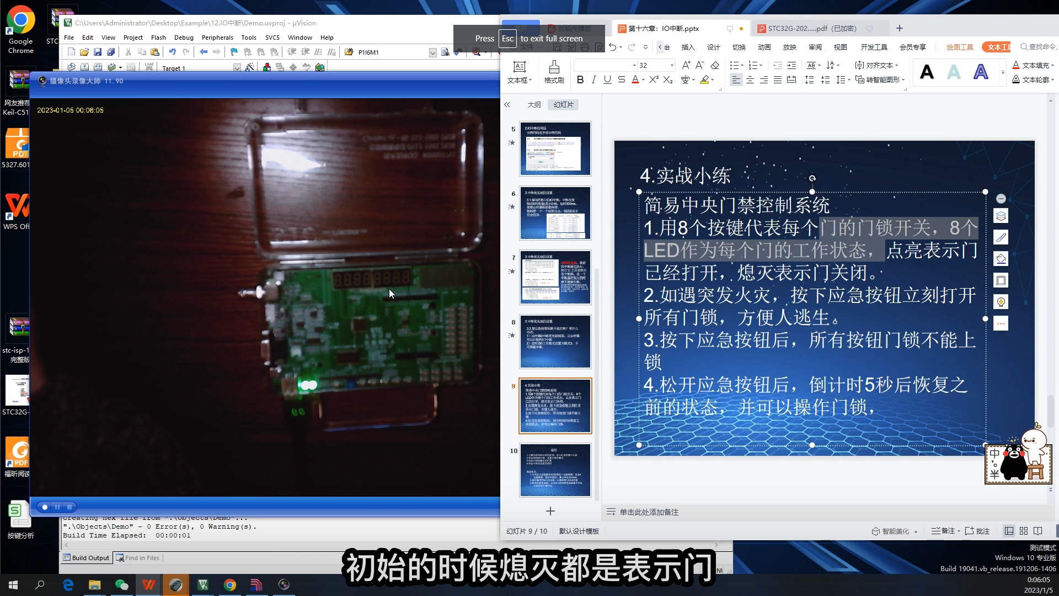This screenshot has width=1059, height=596.
Task: Click Format Painter 格式刷 button
Action: [x=554, y=72]
